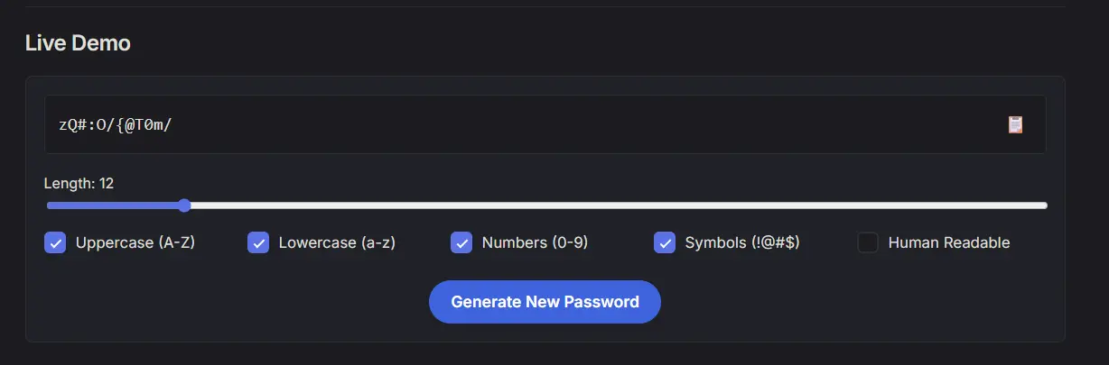Viewport: 1109px width, 365px height.
Task: Click the "Length: 12" label
Action: coord(79,184)
